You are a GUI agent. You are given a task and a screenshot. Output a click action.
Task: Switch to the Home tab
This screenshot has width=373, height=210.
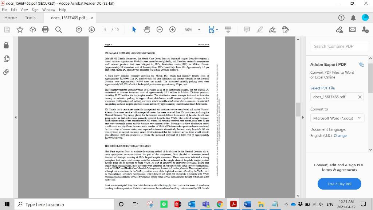[x=11, y=17]
